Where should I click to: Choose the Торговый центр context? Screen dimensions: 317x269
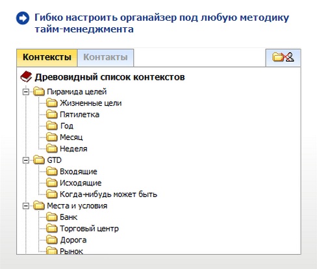(x=89, y=229)
